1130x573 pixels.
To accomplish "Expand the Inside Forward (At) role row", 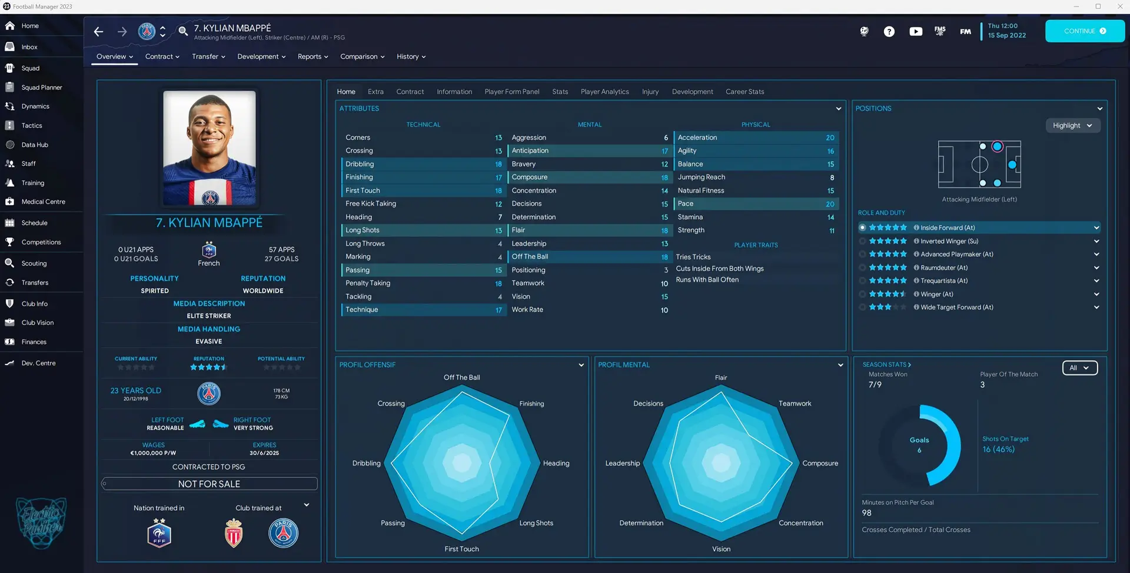I will coord(1096,228).
